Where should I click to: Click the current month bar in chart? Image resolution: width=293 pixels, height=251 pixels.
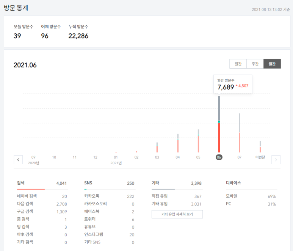point(260,147)
